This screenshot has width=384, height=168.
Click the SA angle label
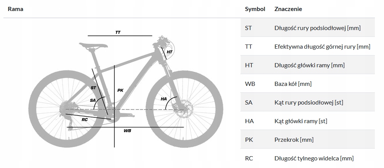click(x=93, y=100)
